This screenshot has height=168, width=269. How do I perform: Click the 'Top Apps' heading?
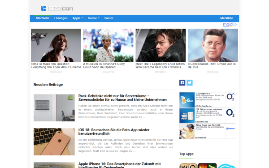(x=187, y=154)
